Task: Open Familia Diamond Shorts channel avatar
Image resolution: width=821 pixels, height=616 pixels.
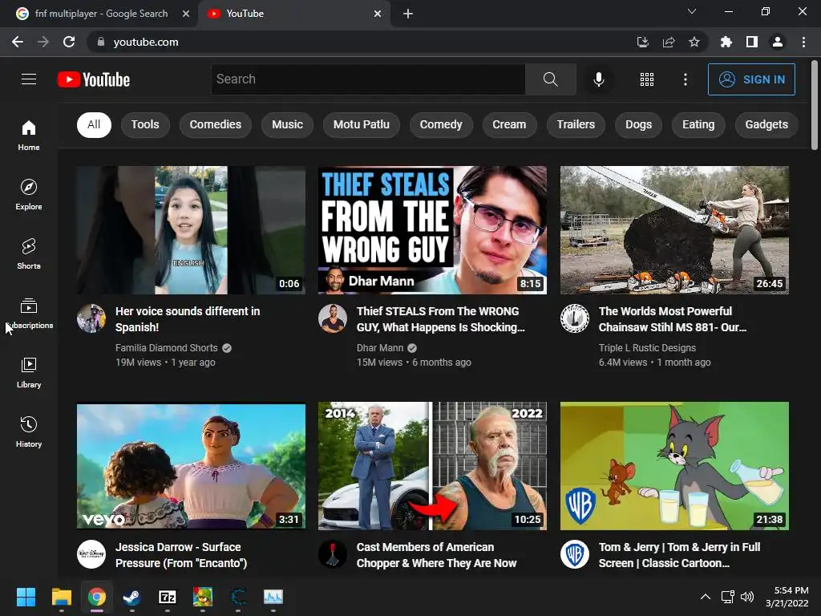Action: point(91,318)
